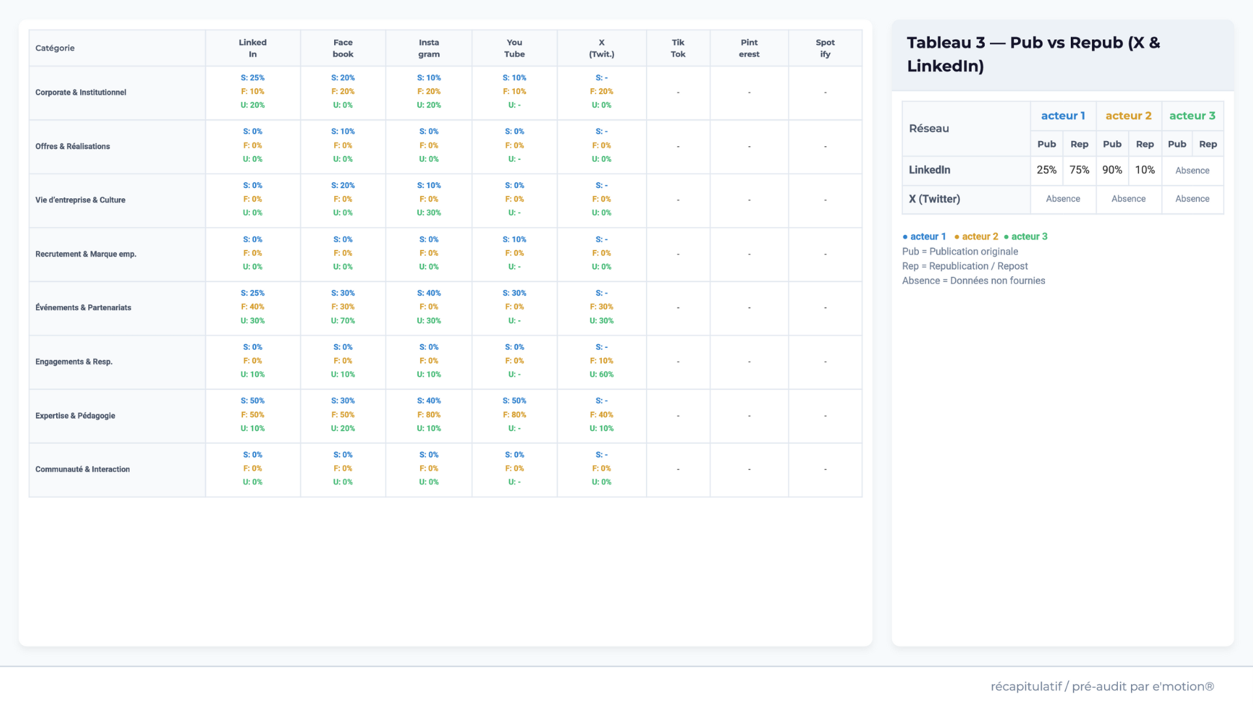Click the LinkedIn row in Tableau 3
This screenshot has width=1253, height=705.
(x=929, y=170)
